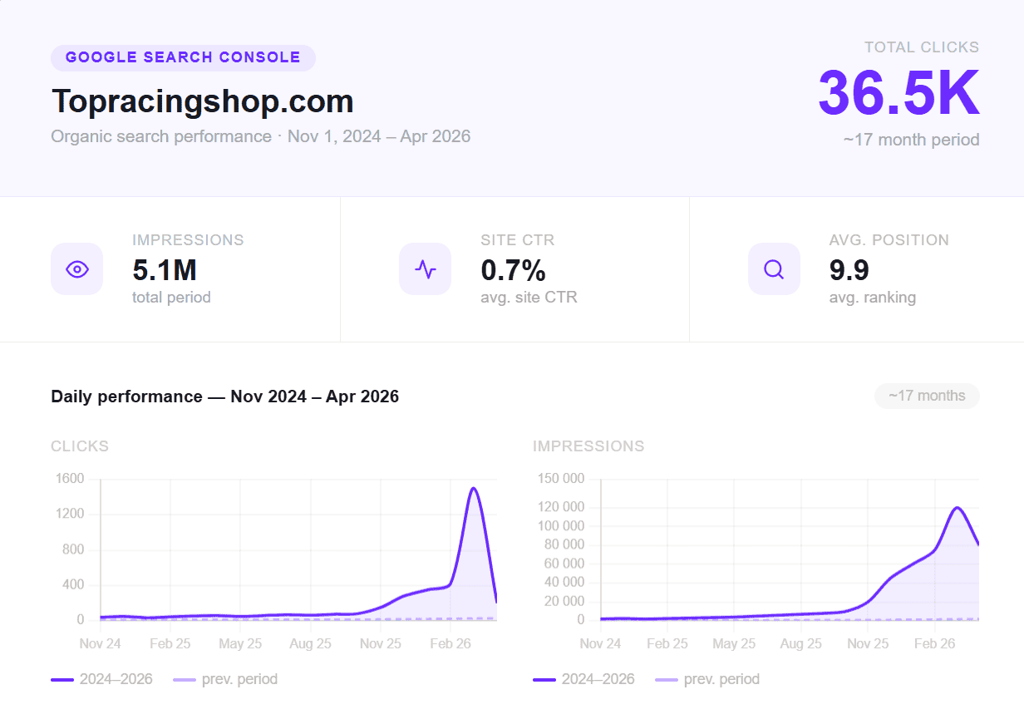Viewport: 1024px width, 719px height.
Task: Select the Topracingshop.com title
Action: click(203, 101)
